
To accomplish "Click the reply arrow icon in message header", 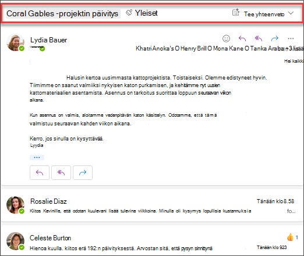I will pyautogui.click(x=242, y=38).
